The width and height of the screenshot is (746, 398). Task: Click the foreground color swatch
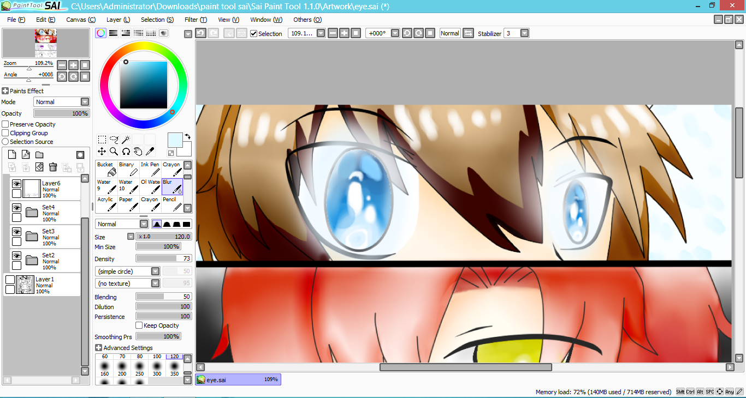click(x=175, y=140)
